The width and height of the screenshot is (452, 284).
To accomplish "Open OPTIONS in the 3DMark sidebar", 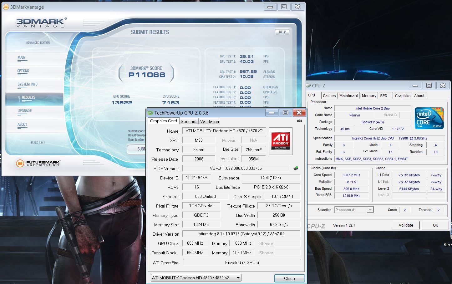I will point(23,71).
